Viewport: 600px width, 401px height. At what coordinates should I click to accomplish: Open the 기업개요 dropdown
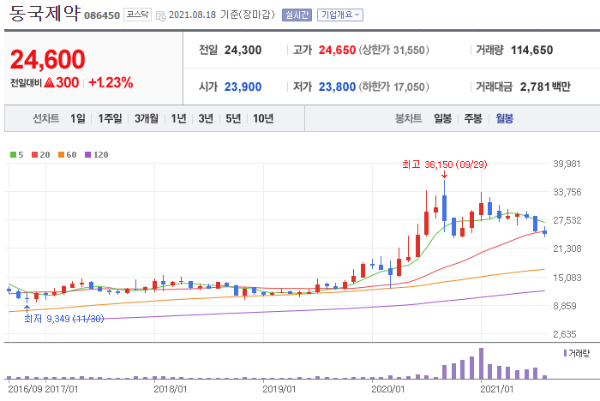(340, 15)
